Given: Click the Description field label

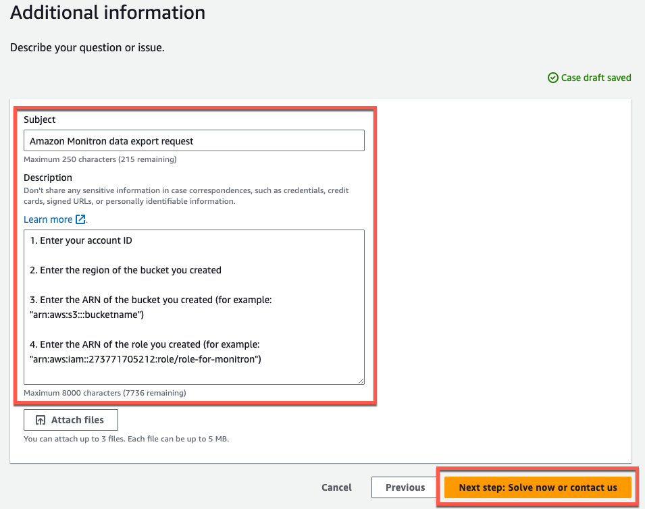Looking at the screenshot, I should coord(49,177).
